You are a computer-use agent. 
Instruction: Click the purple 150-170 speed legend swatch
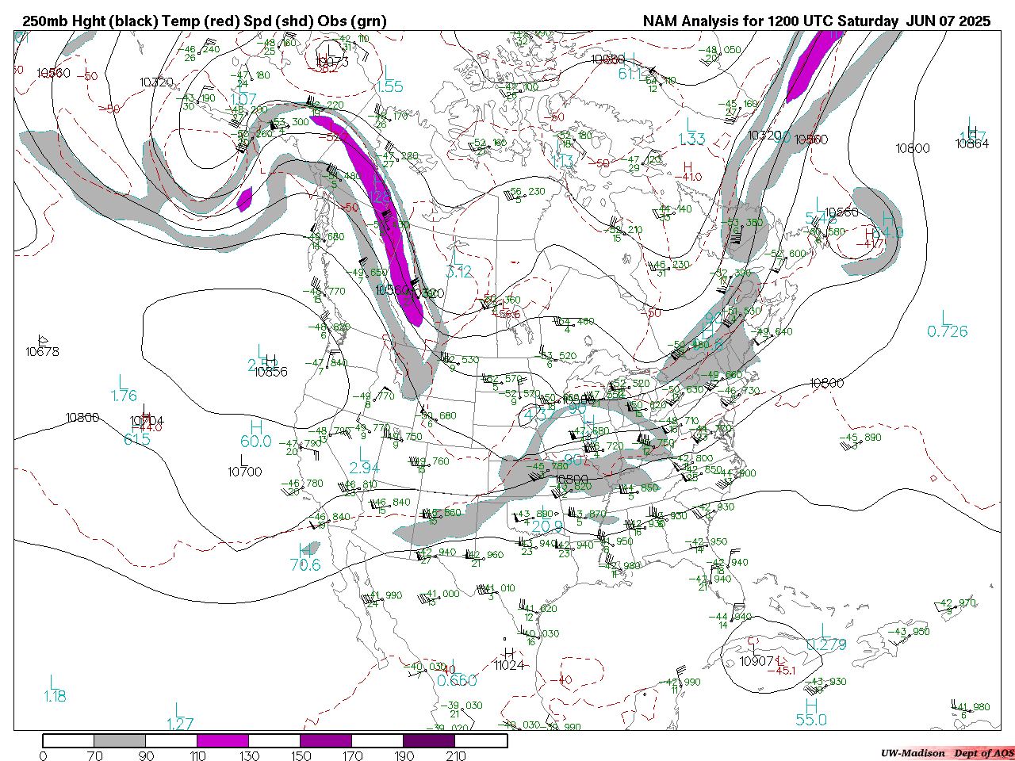(326, 740)
